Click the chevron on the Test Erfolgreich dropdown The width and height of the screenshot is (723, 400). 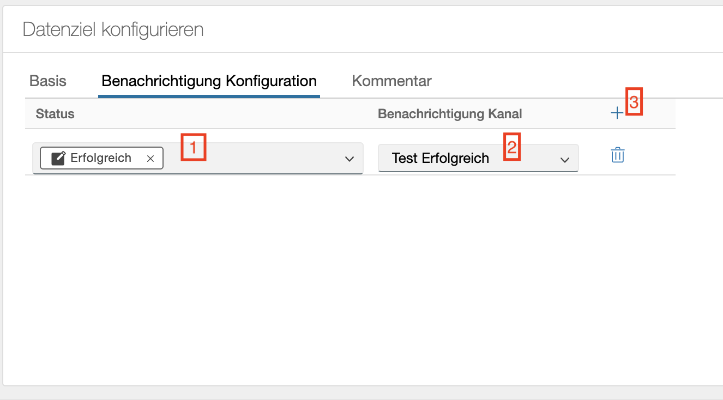565,159
